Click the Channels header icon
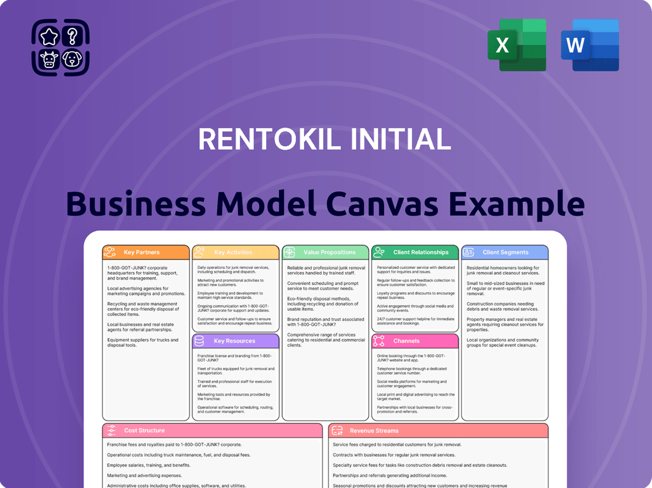This screenshot has width=652, height=488. [379, 341]
